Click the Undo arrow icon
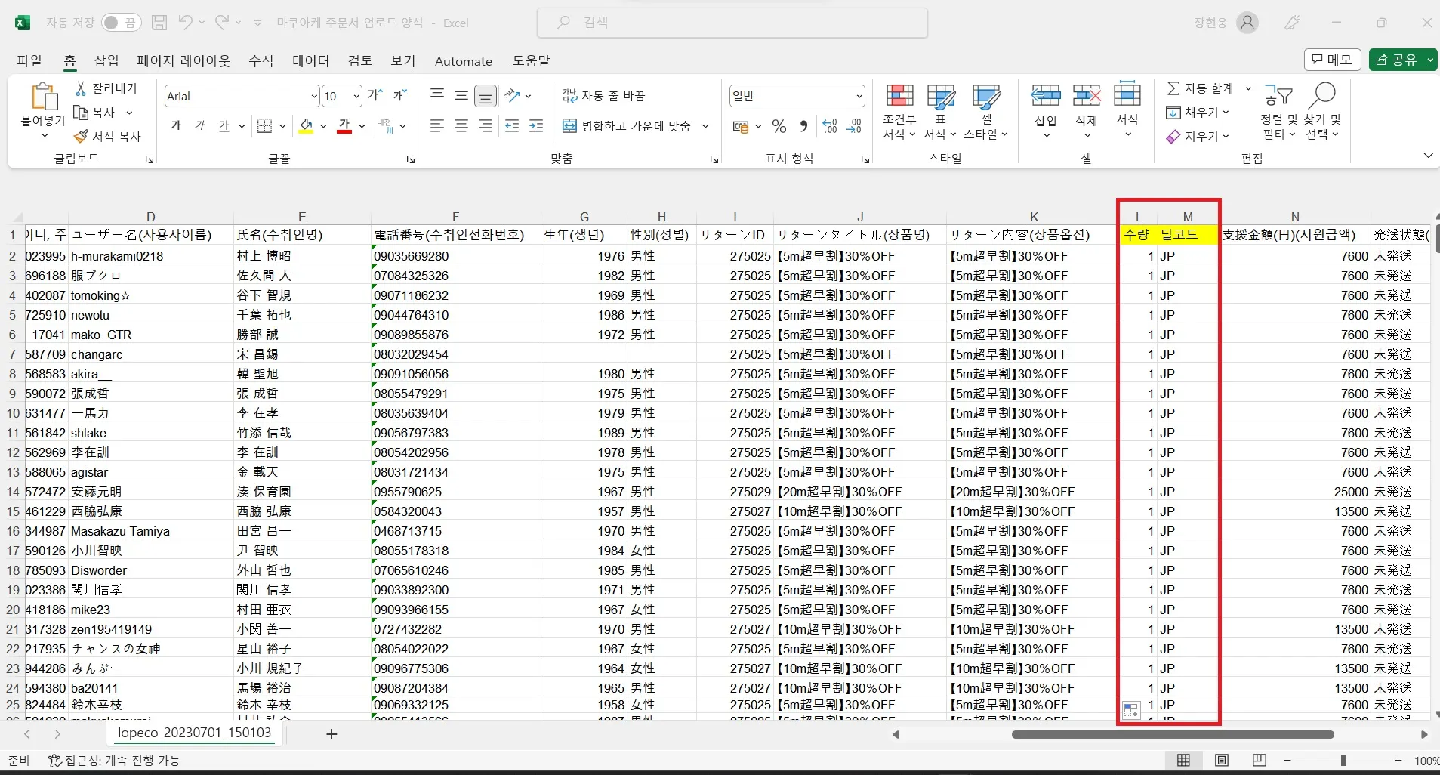 (185, 23)
